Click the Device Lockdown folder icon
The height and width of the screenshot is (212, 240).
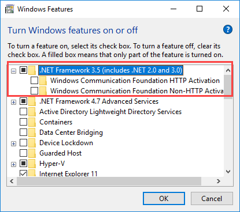(x=32, y=143)
